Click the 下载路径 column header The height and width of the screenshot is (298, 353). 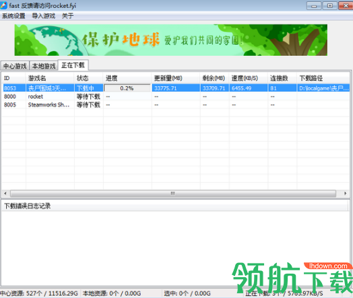(x=323, y=78)
